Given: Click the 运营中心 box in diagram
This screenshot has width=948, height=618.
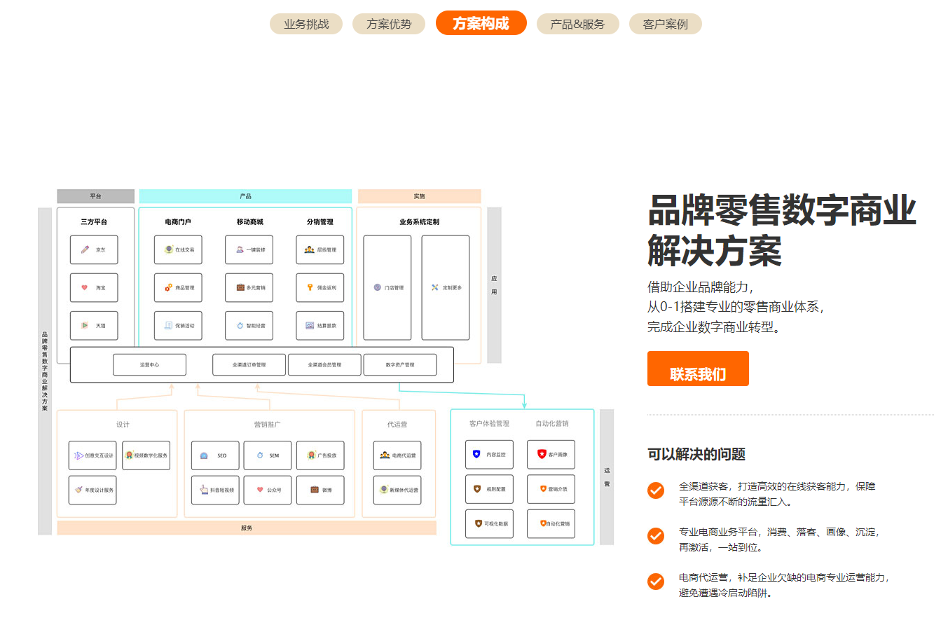Looking at the screenshot, I should coord(149,364).
